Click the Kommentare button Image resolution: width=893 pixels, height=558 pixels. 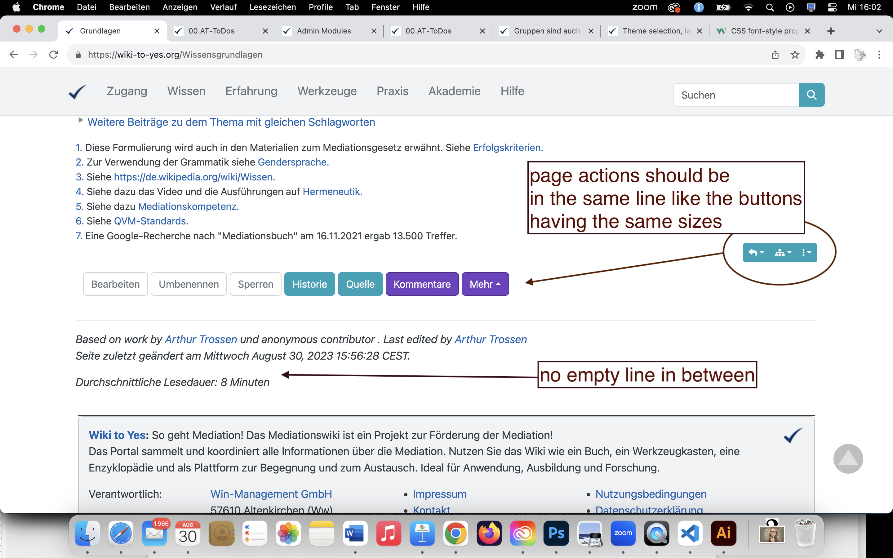[422, 284]
